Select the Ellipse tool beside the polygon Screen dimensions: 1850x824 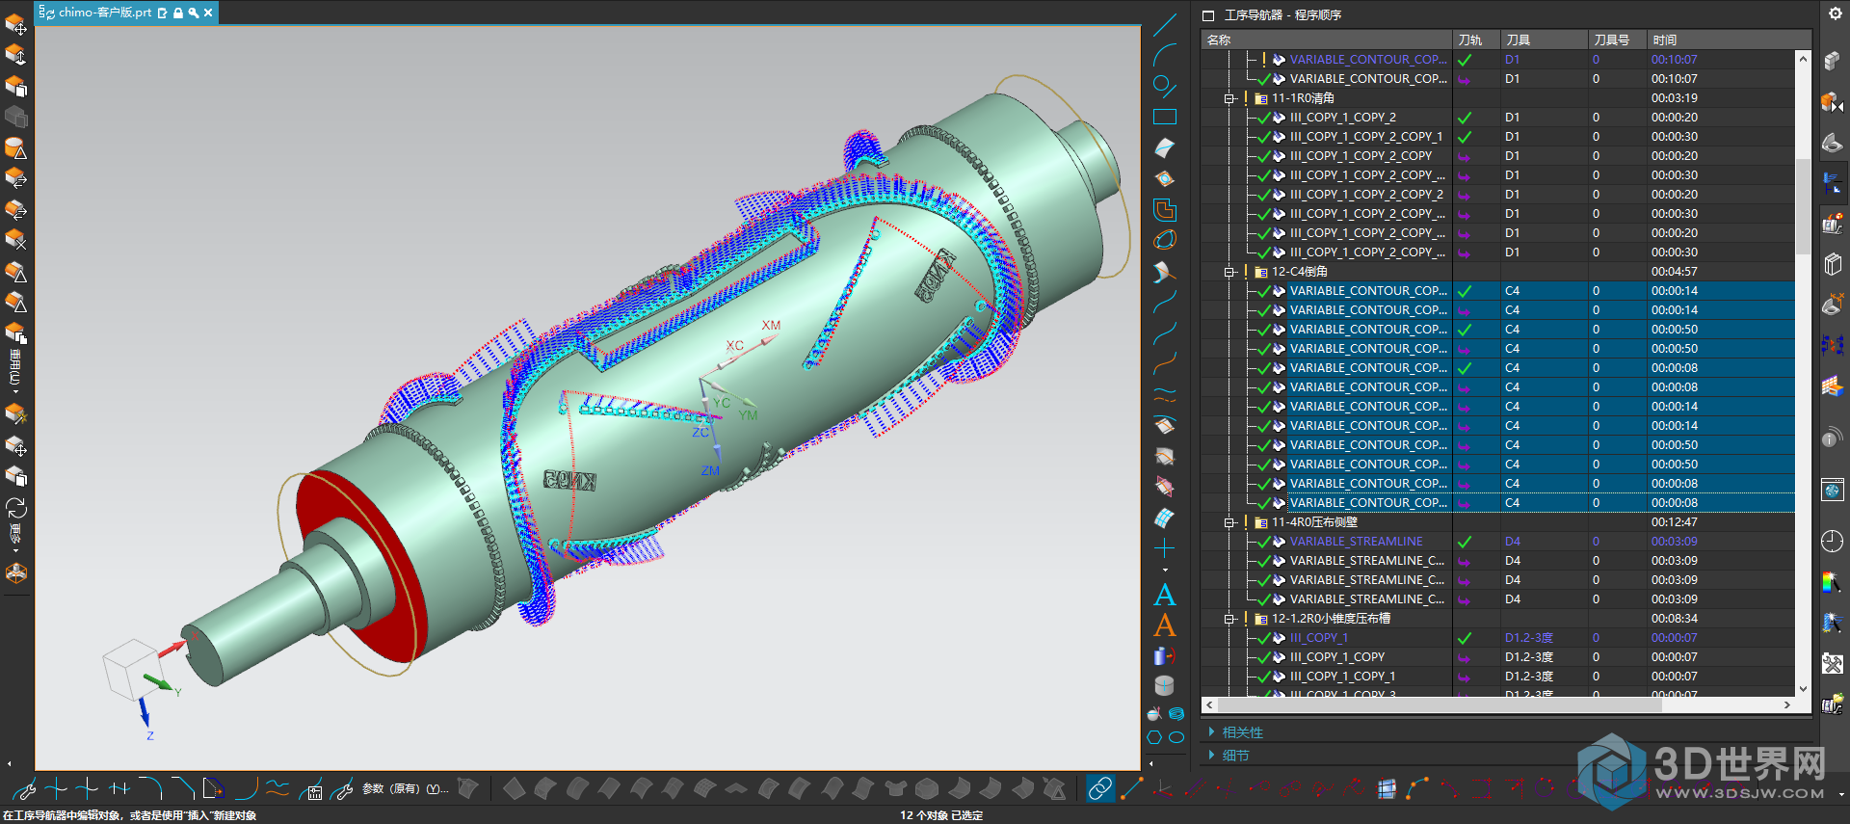tap(1176, 737)
